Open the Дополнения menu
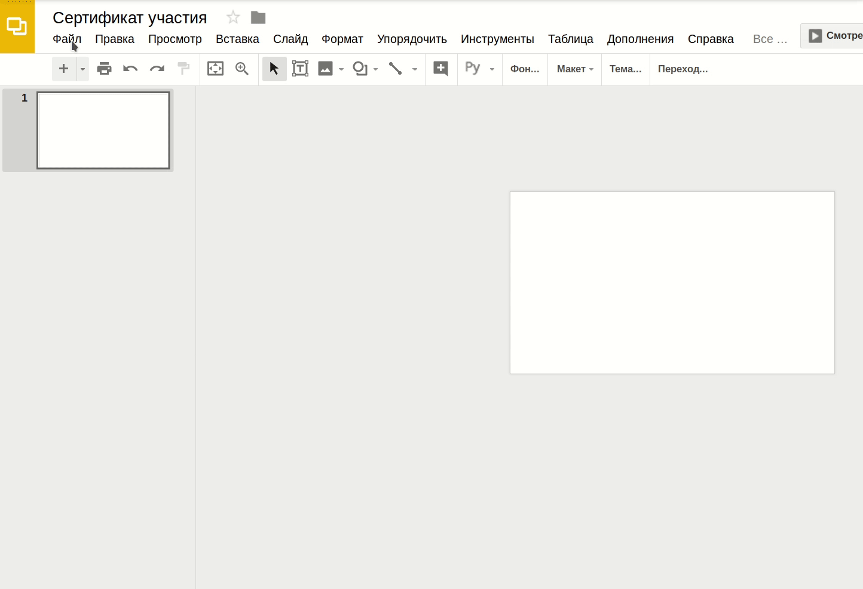This screenshot has height=589, width=863. pos(641,39)
